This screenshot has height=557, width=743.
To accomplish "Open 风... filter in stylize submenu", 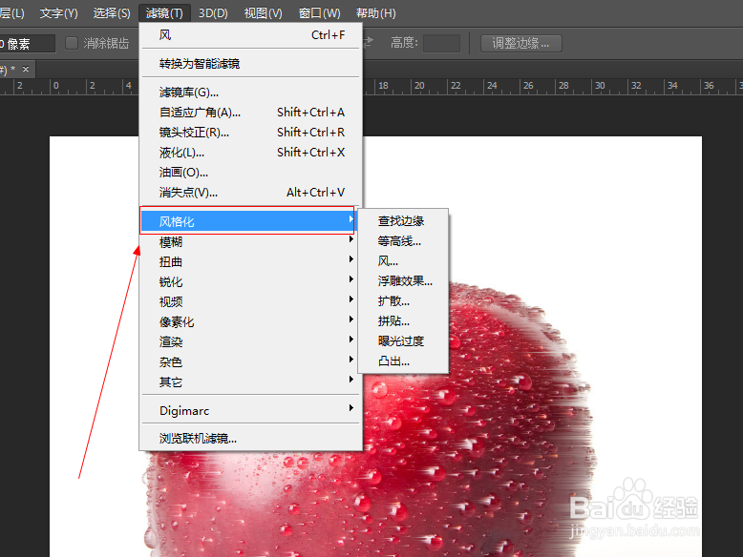I will click(x=403, y=261).
